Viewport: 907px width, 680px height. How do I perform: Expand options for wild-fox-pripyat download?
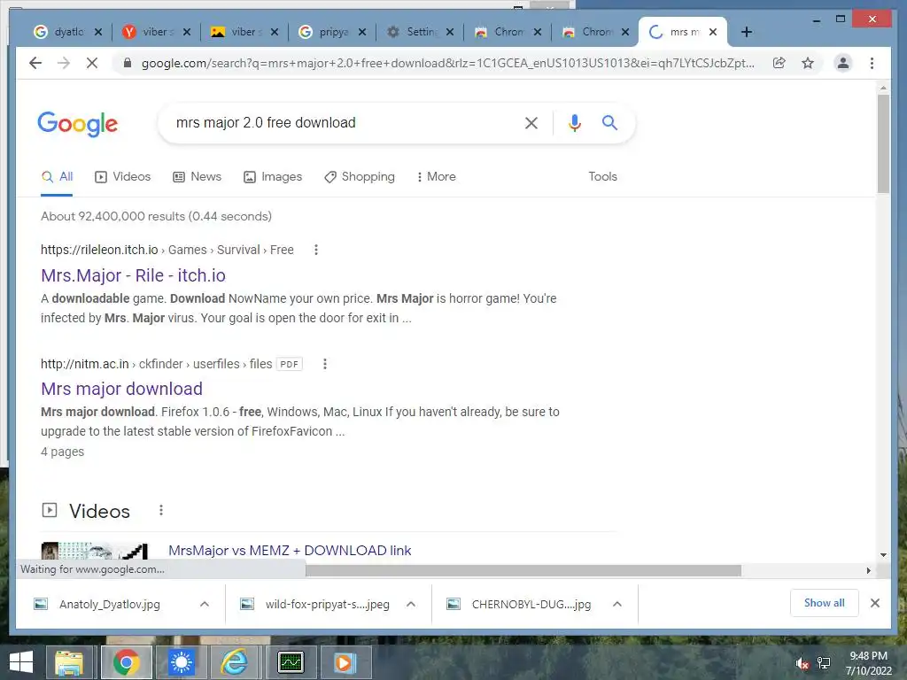[x=411, y=604]
